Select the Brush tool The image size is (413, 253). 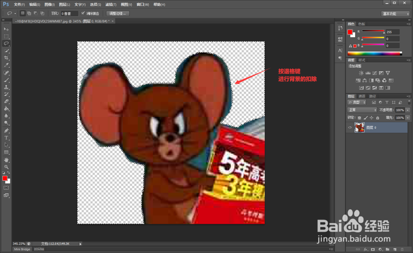coord(6,80)
